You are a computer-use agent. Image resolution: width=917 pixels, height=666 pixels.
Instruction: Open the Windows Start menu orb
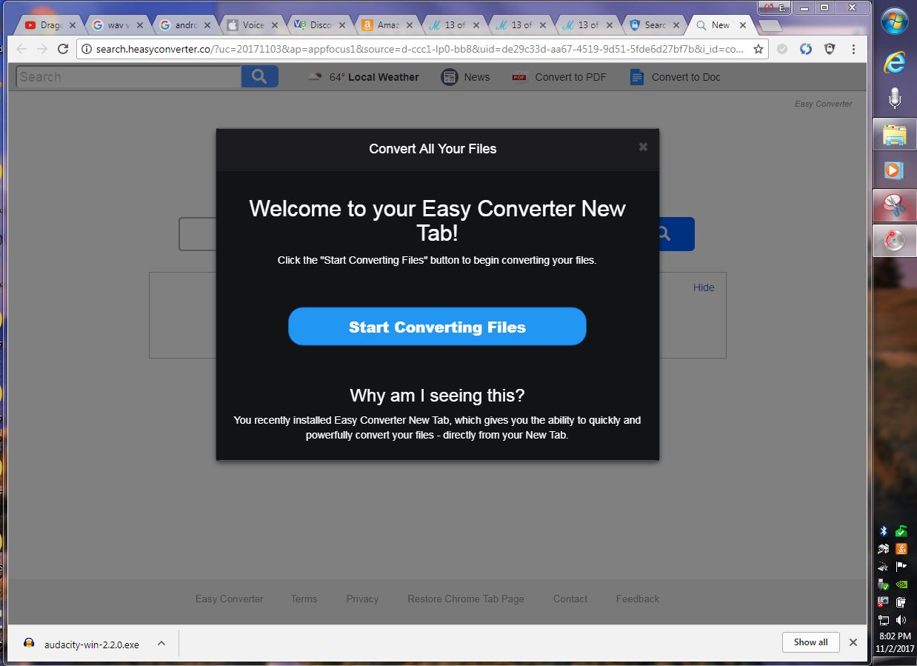[x=895, y=21]
